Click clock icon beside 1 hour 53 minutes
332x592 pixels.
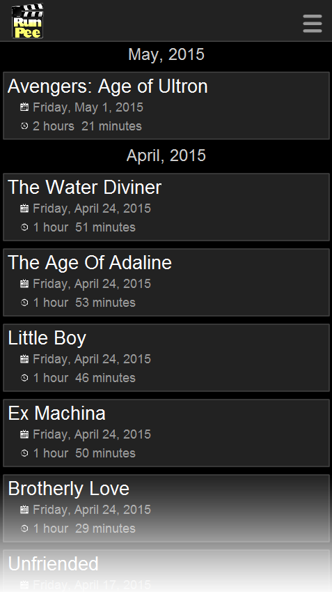pyautogui.click(x=24, y=303)
